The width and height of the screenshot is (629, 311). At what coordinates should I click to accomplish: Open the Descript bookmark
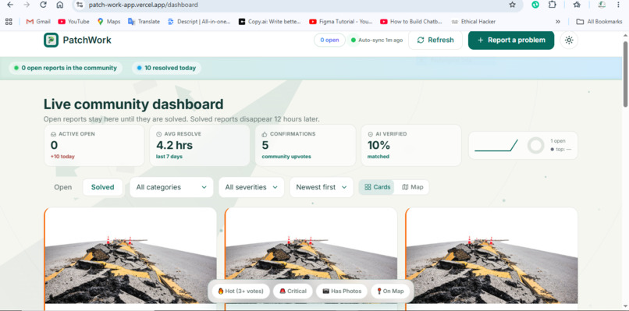(x=199, y=22)
